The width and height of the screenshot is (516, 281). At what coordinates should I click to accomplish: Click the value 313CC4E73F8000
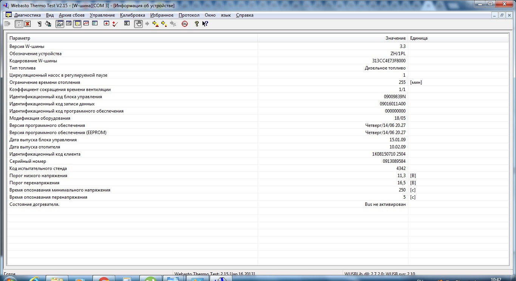(389, 61)
